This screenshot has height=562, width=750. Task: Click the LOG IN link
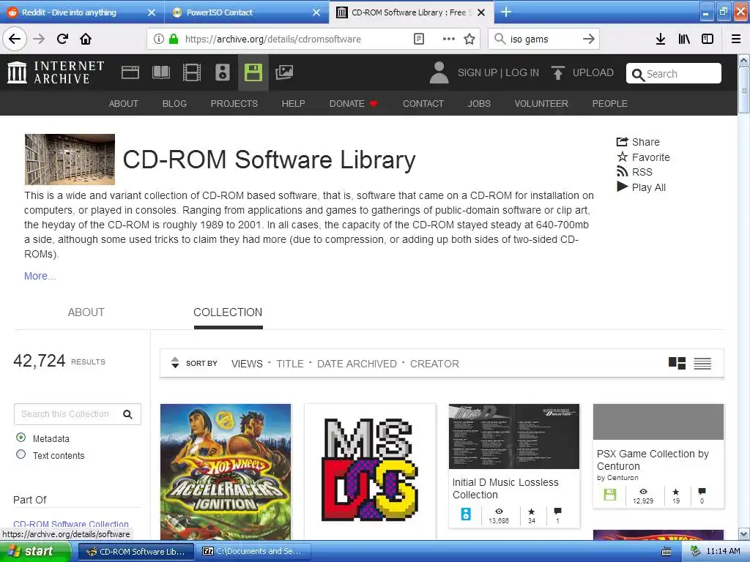[x=521, y=72]
